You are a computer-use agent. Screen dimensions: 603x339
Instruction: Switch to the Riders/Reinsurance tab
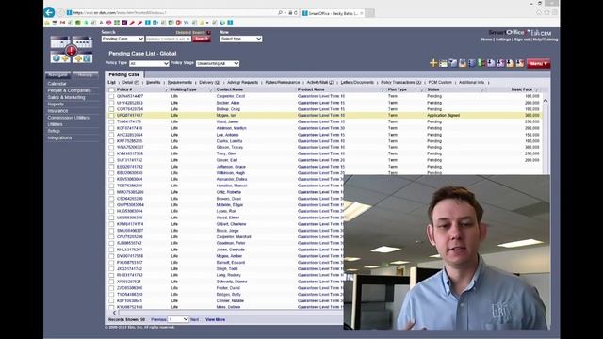[x=283, y=82]
